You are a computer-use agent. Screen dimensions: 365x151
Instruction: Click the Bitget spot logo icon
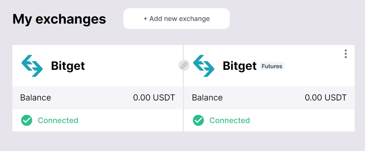(32, 66)
